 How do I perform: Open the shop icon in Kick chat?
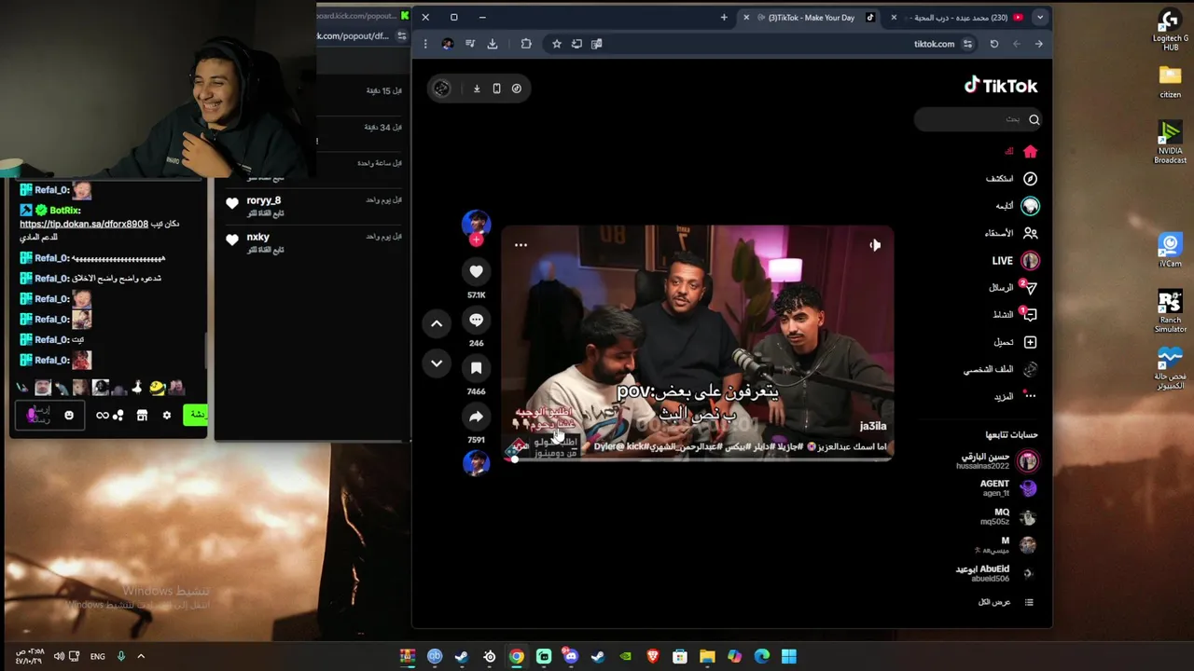(142, 416)
